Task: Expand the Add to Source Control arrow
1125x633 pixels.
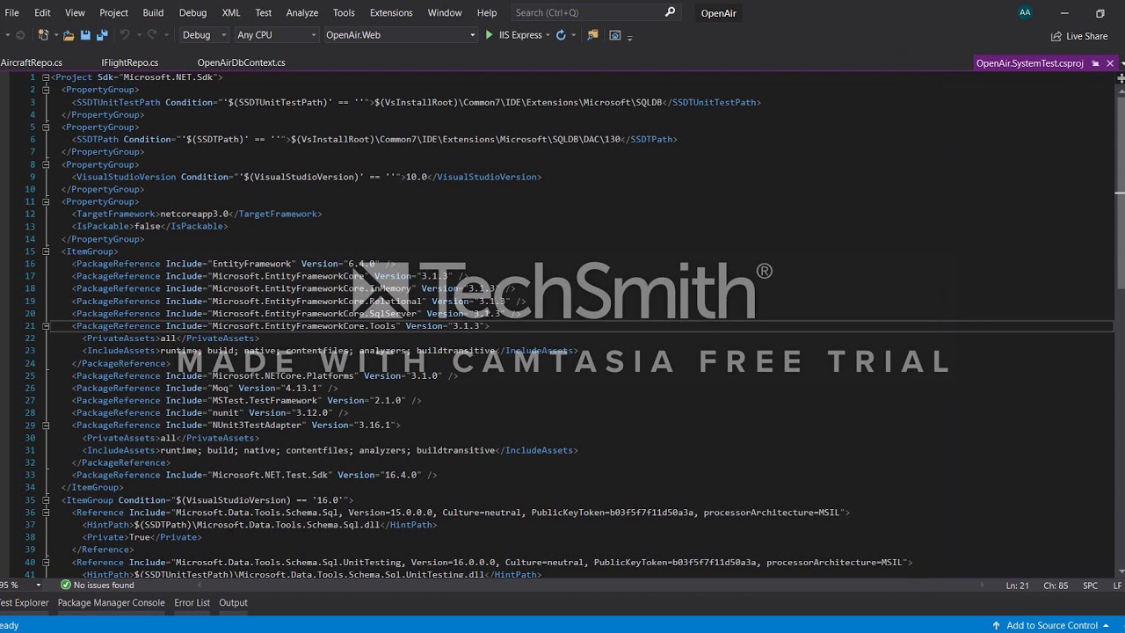Action: (x=1106, y=625)
